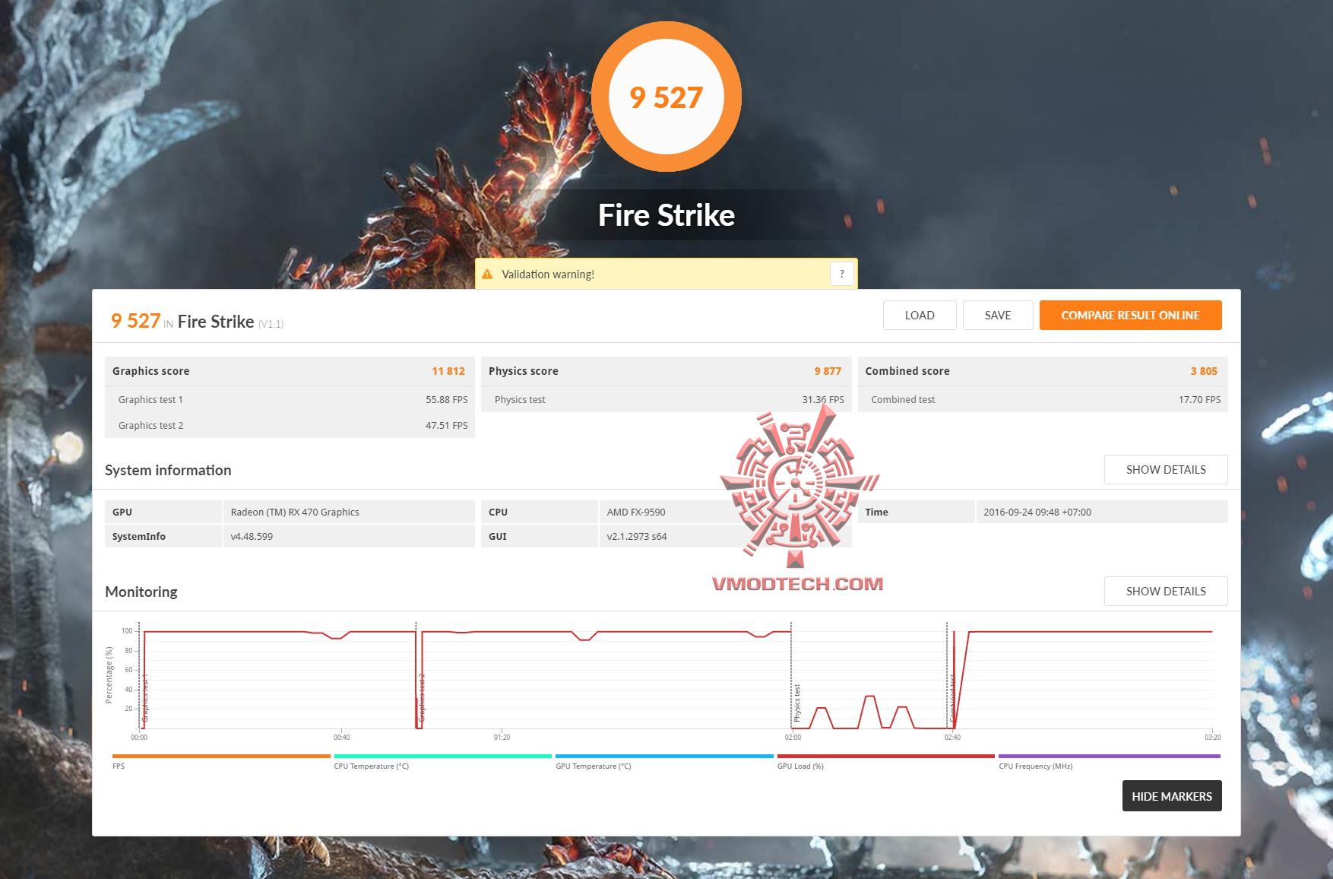Click the Physics test row label

[520, 399]
